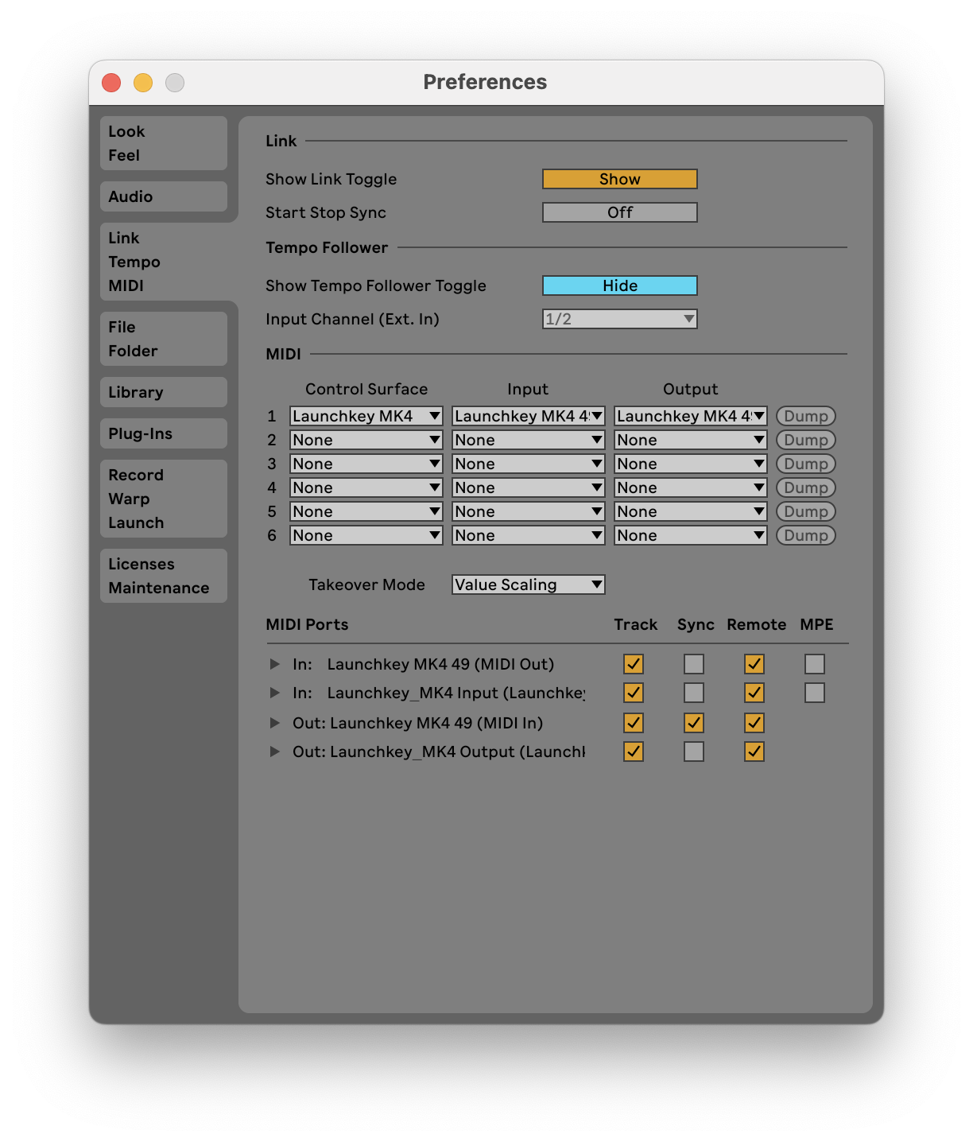Image resolution: width=973 pixels, height=1142 pixels.
Task: Open the Input dropdown for slot 4
Action: (x=529, y=487)
